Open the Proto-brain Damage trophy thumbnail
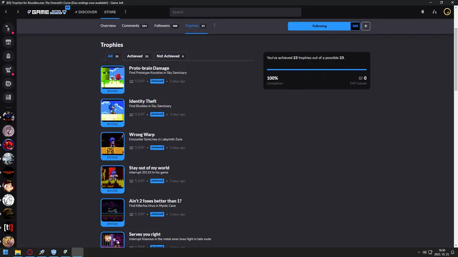This screenshot has width=458, height=257. [112, 80]
